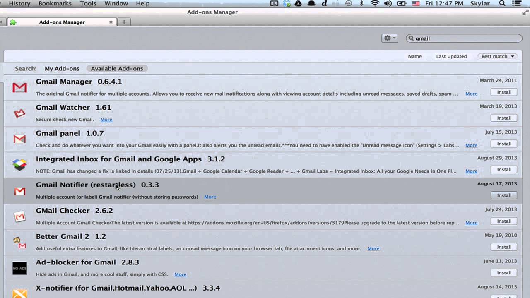Screen dimensions: 530x298
Task: Open the Window menu
Action: click(116, 3)
